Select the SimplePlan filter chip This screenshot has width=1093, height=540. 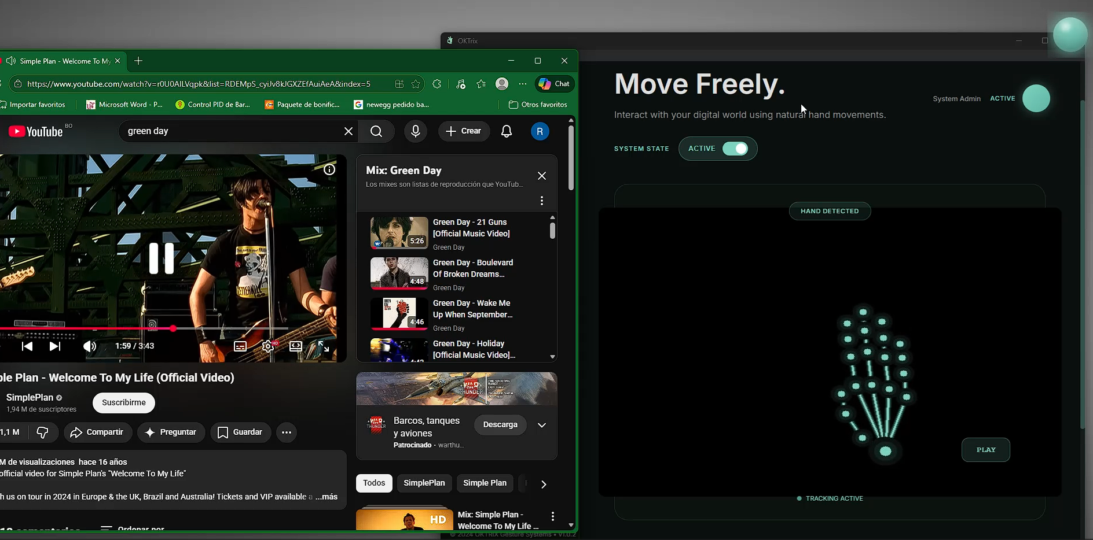pos(424,483)
